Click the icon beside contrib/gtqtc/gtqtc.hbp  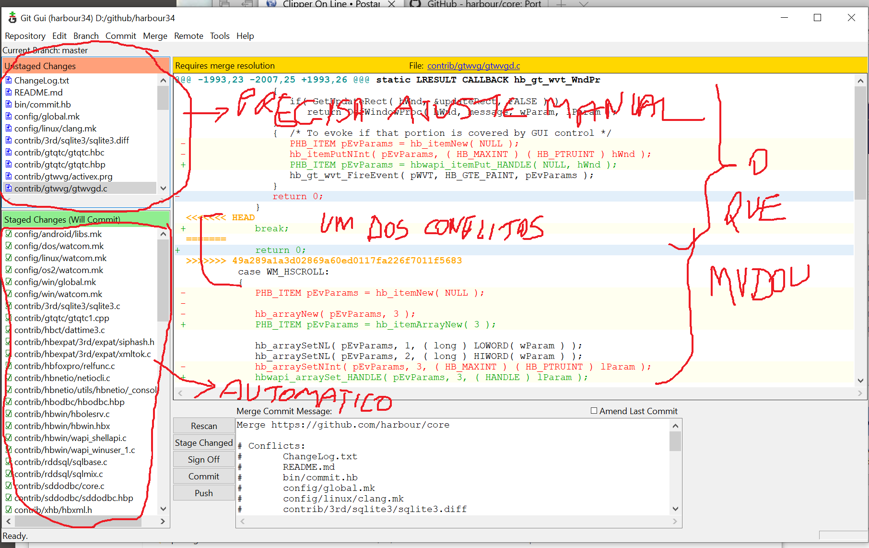click(x=9, y=164)
